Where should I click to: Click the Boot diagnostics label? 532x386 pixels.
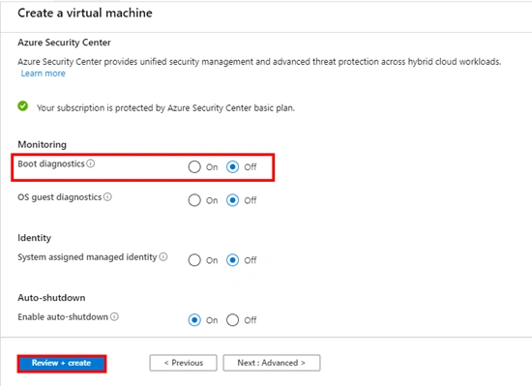[51, 163]
